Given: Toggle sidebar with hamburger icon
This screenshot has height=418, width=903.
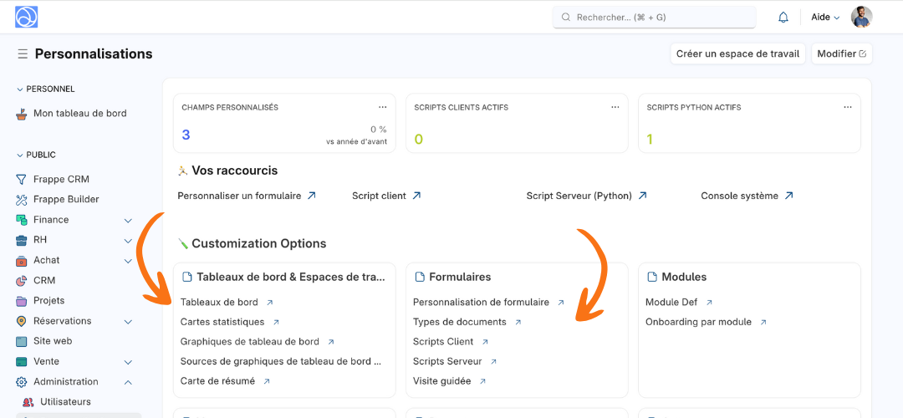Looking at the screenshot, I should point(23,54).
